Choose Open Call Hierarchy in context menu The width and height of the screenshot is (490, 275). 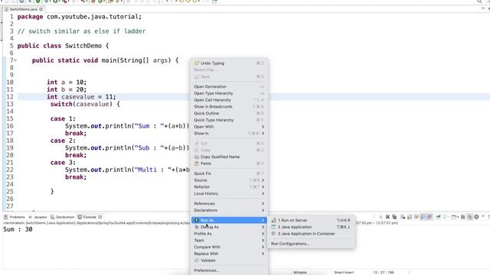click(x=229, y=100)
